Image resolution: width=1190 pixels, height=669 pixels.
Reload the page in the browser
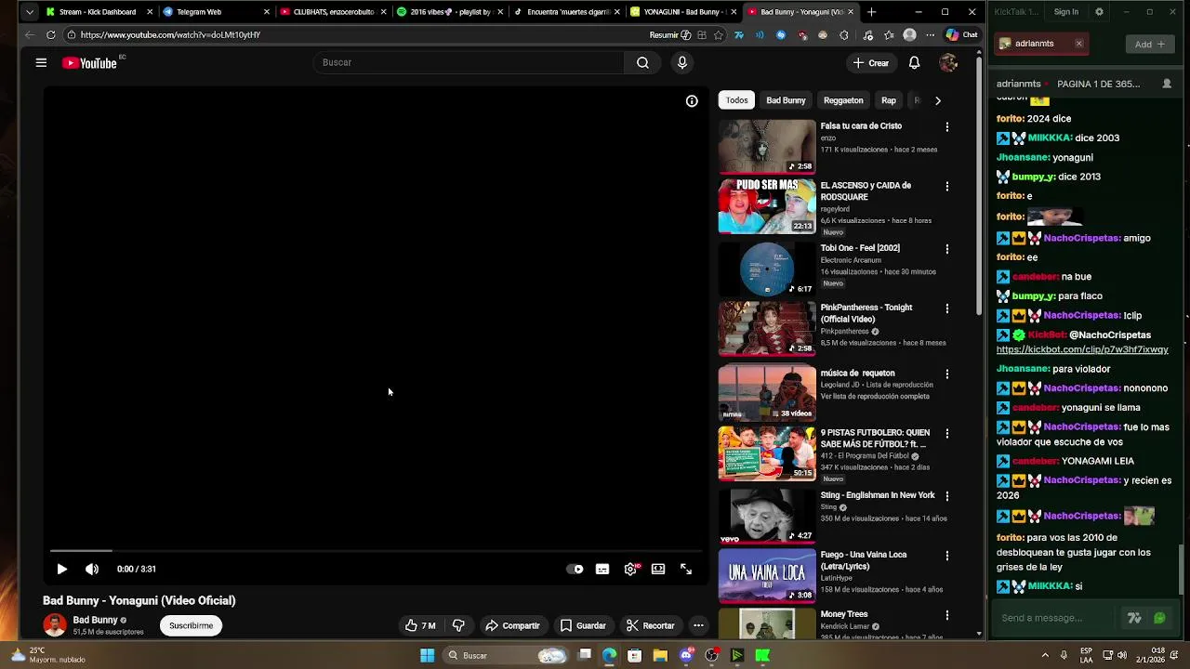[x=50, y=34]
